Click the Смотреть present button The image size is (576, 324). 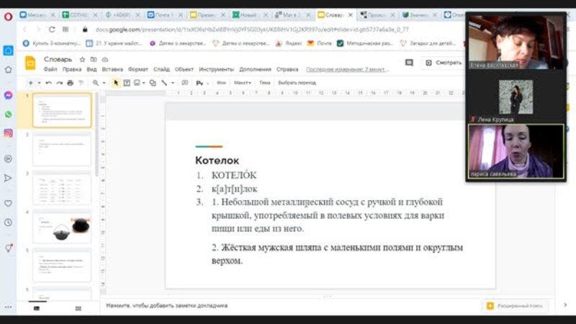tap(444, 63)
